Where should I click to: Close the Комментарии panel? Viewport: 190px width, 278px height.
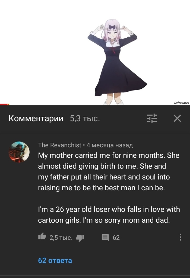click(x=177, y=118)
